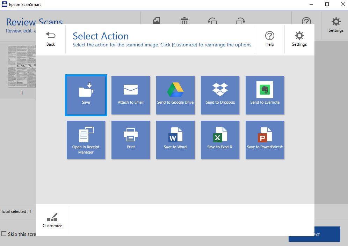Click the Next button
348x246 pixels.
(x=327, y=234)
